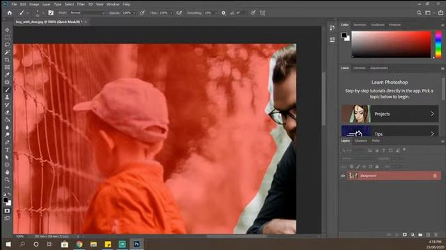
Task: Select the Paint Bucket tool
Action: [x=8, y=119]
